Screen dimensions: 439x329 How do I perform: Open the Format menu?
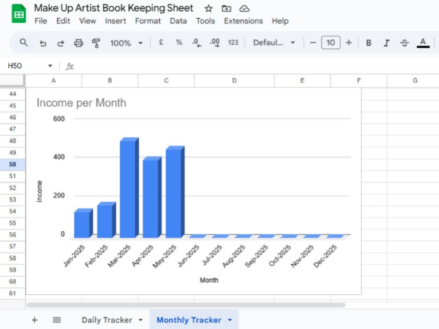pos(148,21)
